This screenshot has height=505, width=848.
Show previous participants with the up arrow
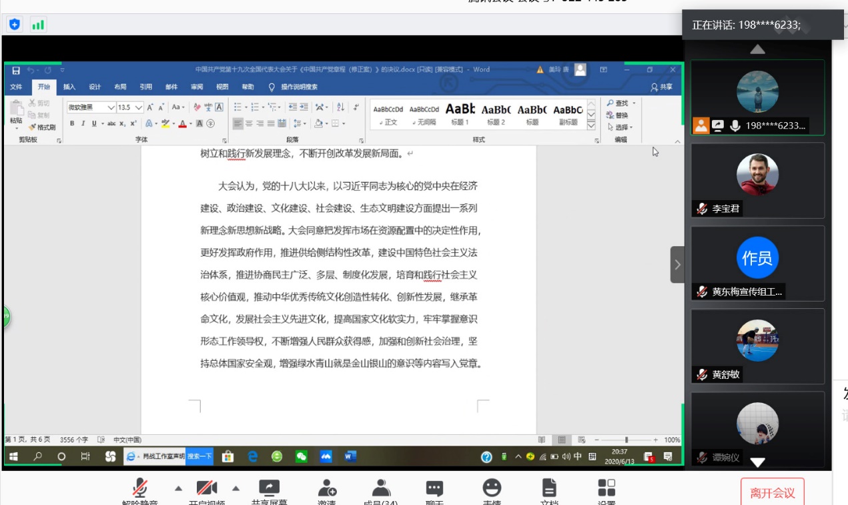click(757, 49)
